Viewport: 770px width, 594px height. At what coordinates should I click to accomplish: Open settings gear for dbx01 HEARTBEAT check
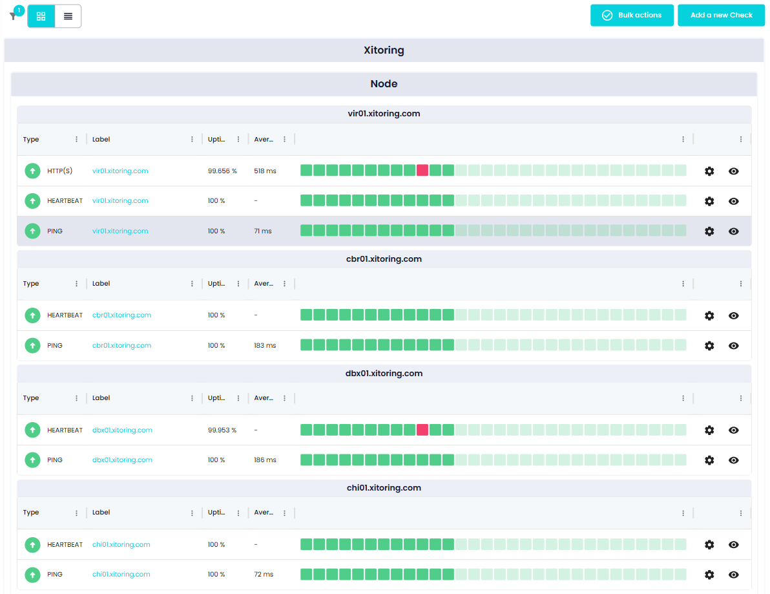[709, 430]
